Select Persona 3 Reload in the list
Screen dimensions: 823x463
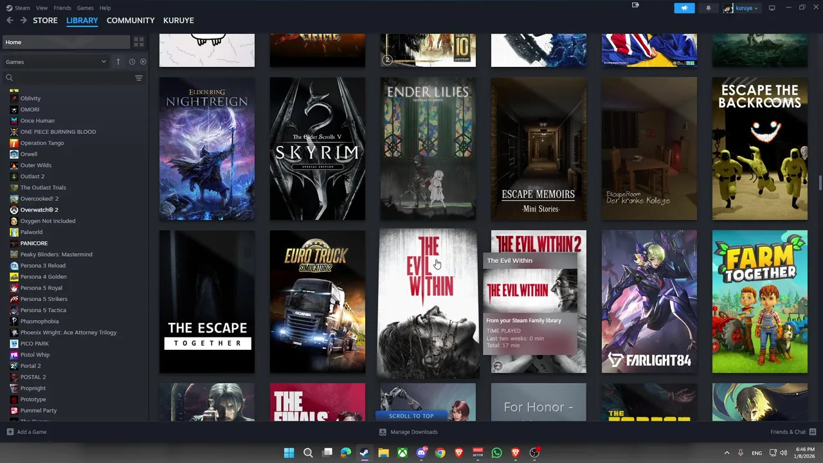coord(42,266)
